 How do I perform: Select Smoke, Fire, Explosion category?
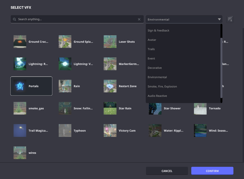162,87
